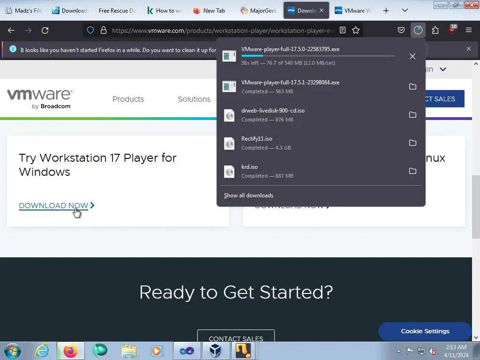Toggle reader view icon in address bar
480x360 pixels.
point(343,30)
